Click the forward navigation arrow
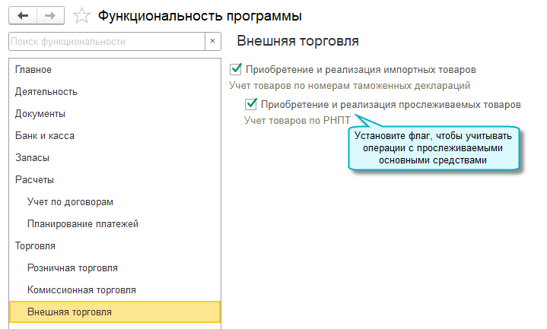Screen dimensions: 547x329 [49, 15]
